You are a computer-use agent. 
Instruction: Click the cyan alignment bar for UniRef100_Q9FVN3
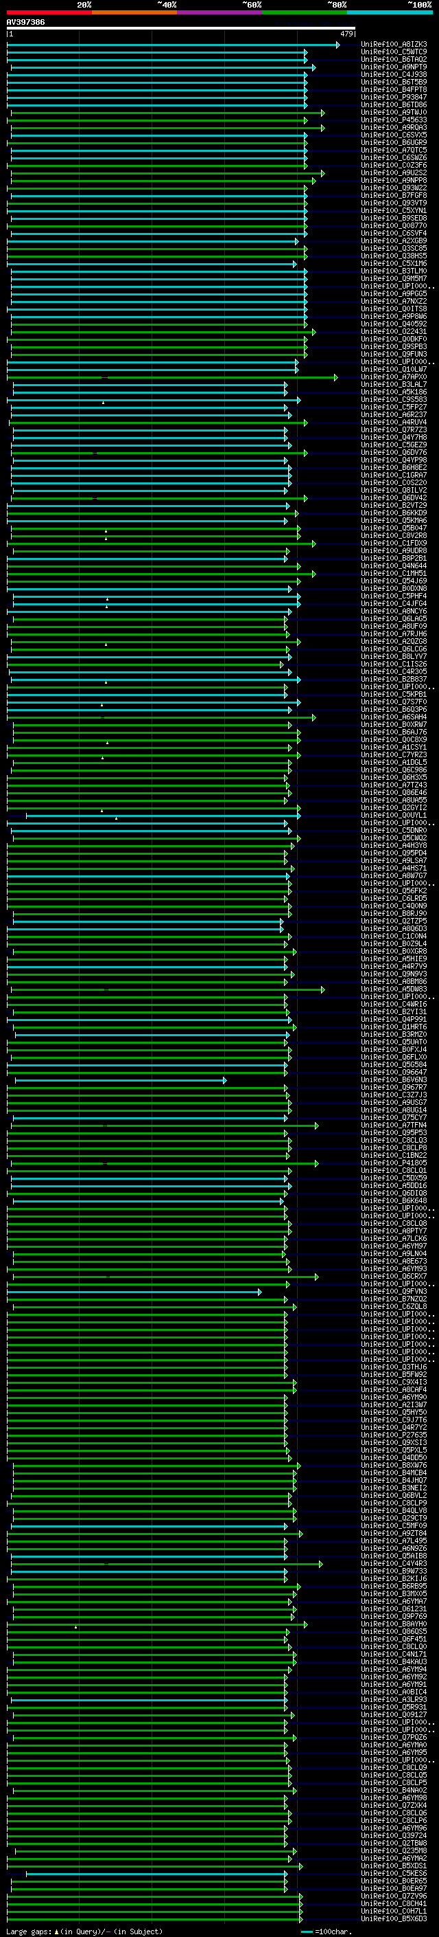[134, 1292]
